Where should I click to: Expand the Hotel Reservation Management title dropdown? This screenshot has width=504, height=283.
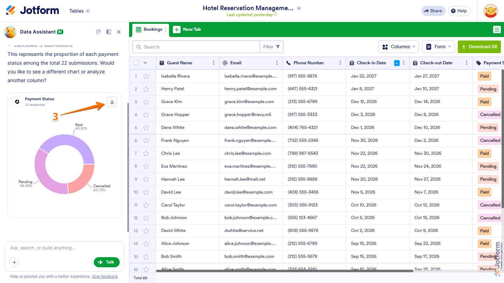tap(299, 8)
